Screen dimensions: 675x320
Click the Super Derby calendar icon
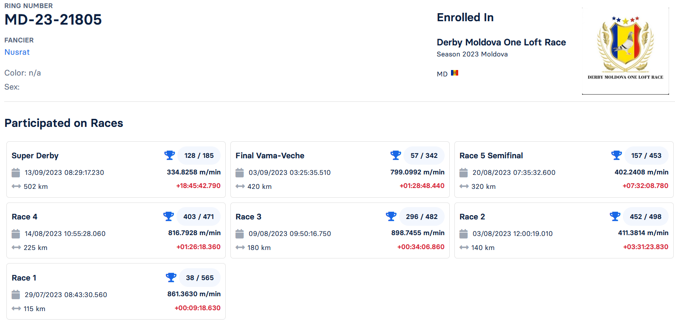pyautogui.click(x=16, y=173)
